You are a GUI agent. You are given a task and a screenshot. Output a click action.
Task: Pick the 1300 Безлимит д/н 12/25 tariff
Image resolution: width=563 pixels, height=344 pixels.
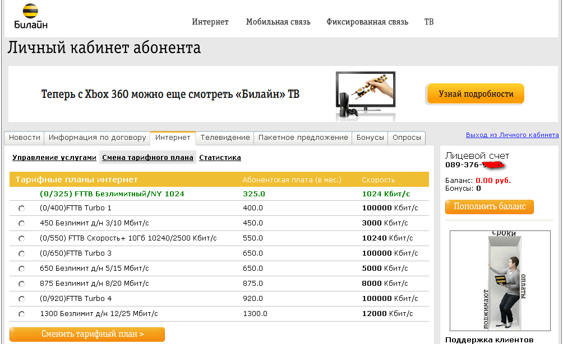pyautogui.click(x=22, y=314)
